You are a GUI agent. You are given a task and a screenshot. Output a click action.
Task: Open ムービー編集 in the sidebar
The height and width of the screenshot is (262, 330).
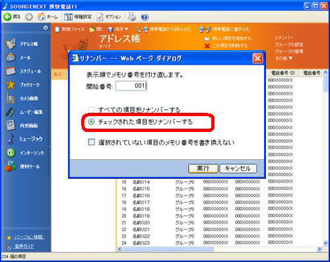(24, 112)
